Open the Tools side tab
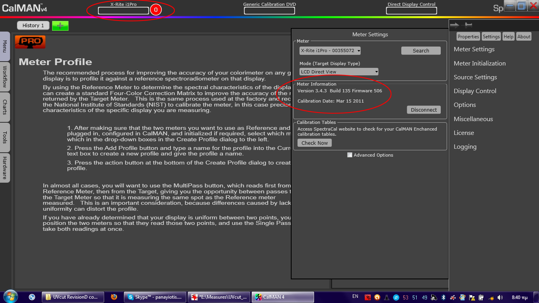This screenshot has height=303, width=539. point(5,137)
